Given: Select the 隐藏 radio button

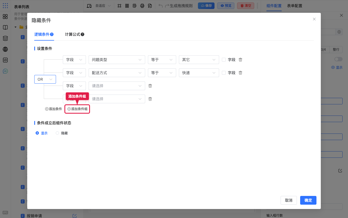Looking at the screenshot, I should pyautogui.click(x=57, y=133).
